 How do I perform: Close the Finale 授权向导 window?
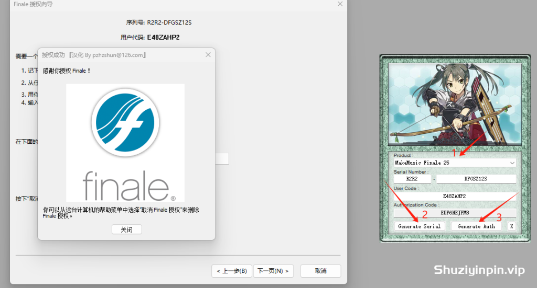[340, 4]
